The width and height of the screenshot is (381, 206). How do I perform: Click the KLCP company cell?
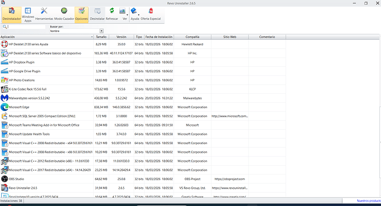click(x=193, y=89)
